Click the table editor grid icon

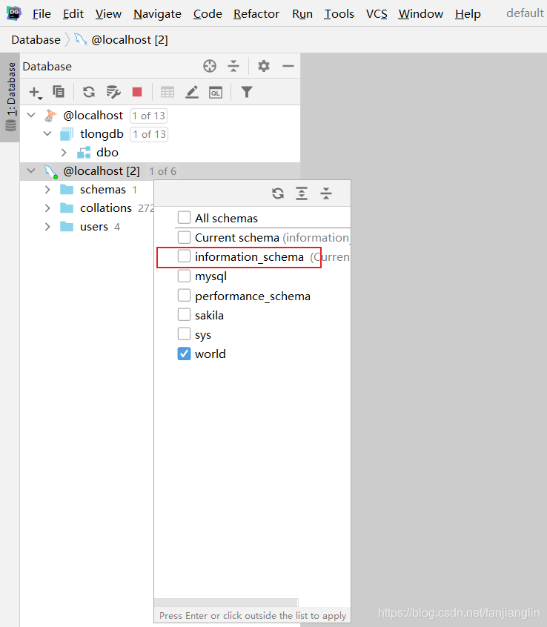pos(168,93)
